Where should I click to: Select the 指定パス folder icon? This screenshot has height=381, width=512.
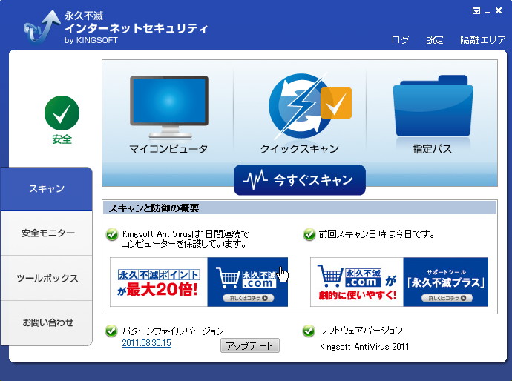(433, 106)
